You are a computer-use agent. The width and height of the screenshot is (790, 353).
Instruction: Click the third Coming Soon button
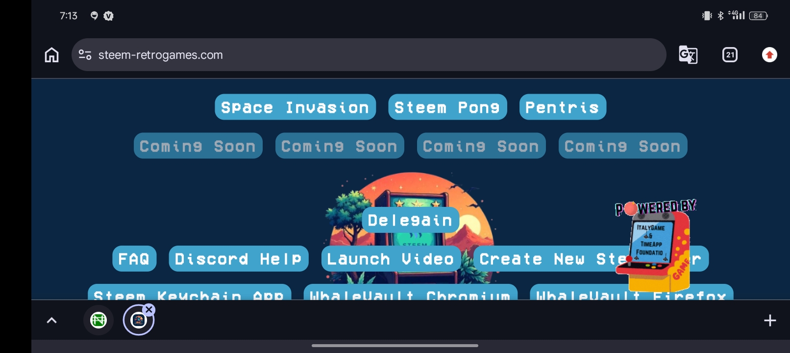click(481, 146)
